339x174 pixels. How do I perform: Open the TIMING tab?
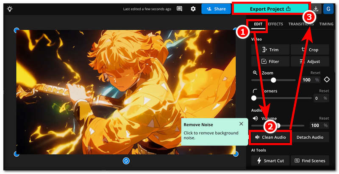(x=326, y=24)
